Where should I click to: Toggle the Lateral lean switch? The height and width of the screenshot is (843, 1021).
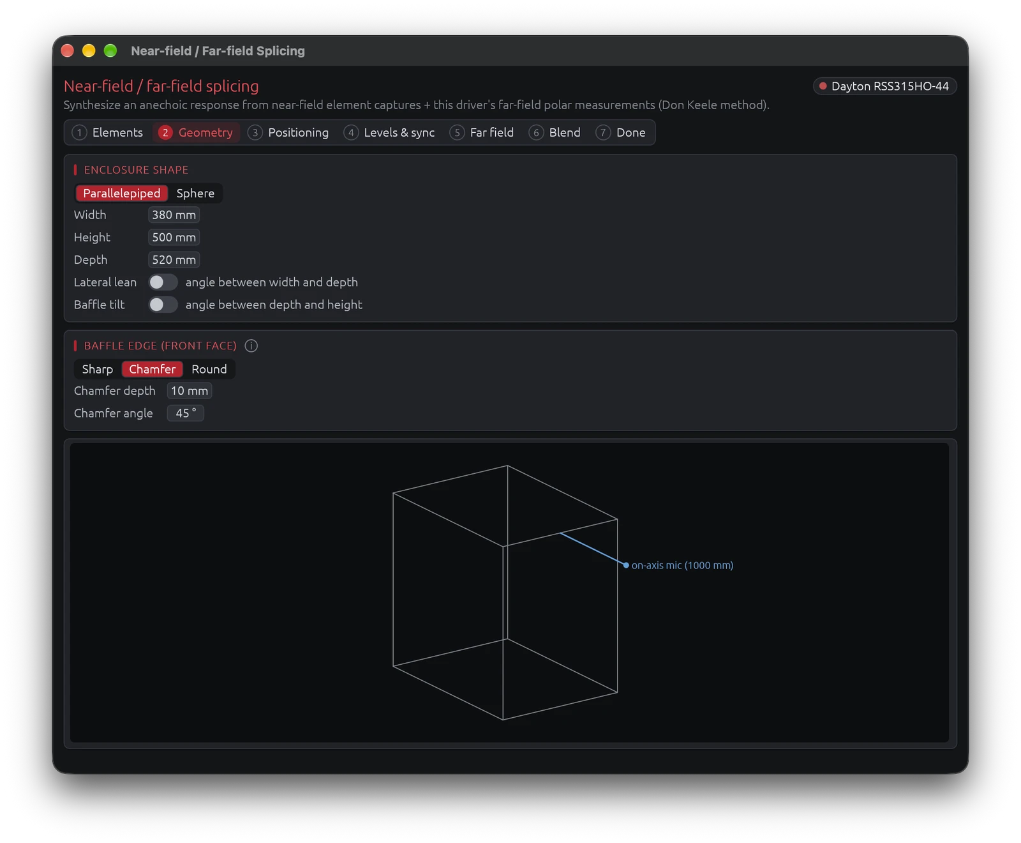click(x=163, y=282)
